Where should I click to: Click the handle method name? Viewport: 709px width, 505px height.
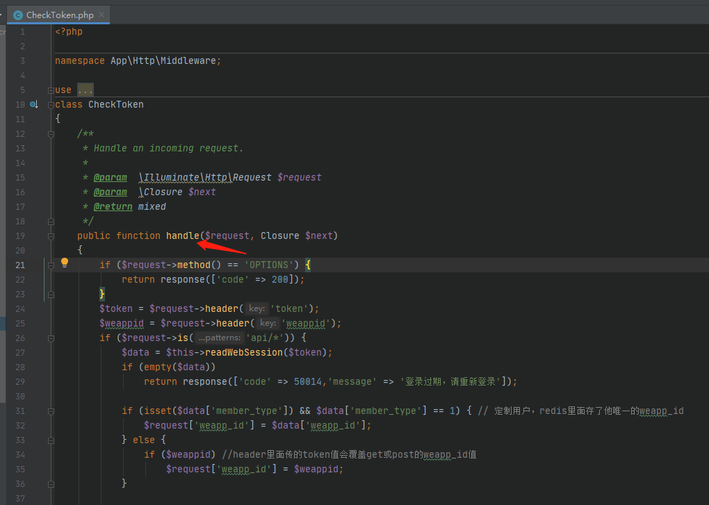pos(182,236)
